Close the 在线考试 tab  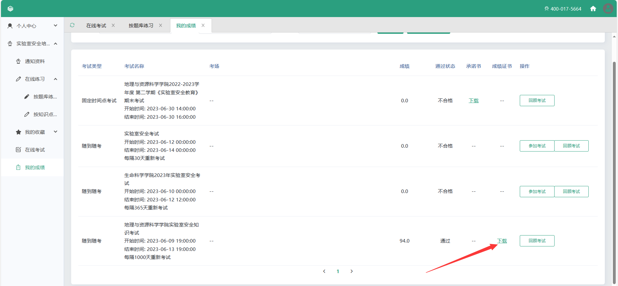[113, 25]
